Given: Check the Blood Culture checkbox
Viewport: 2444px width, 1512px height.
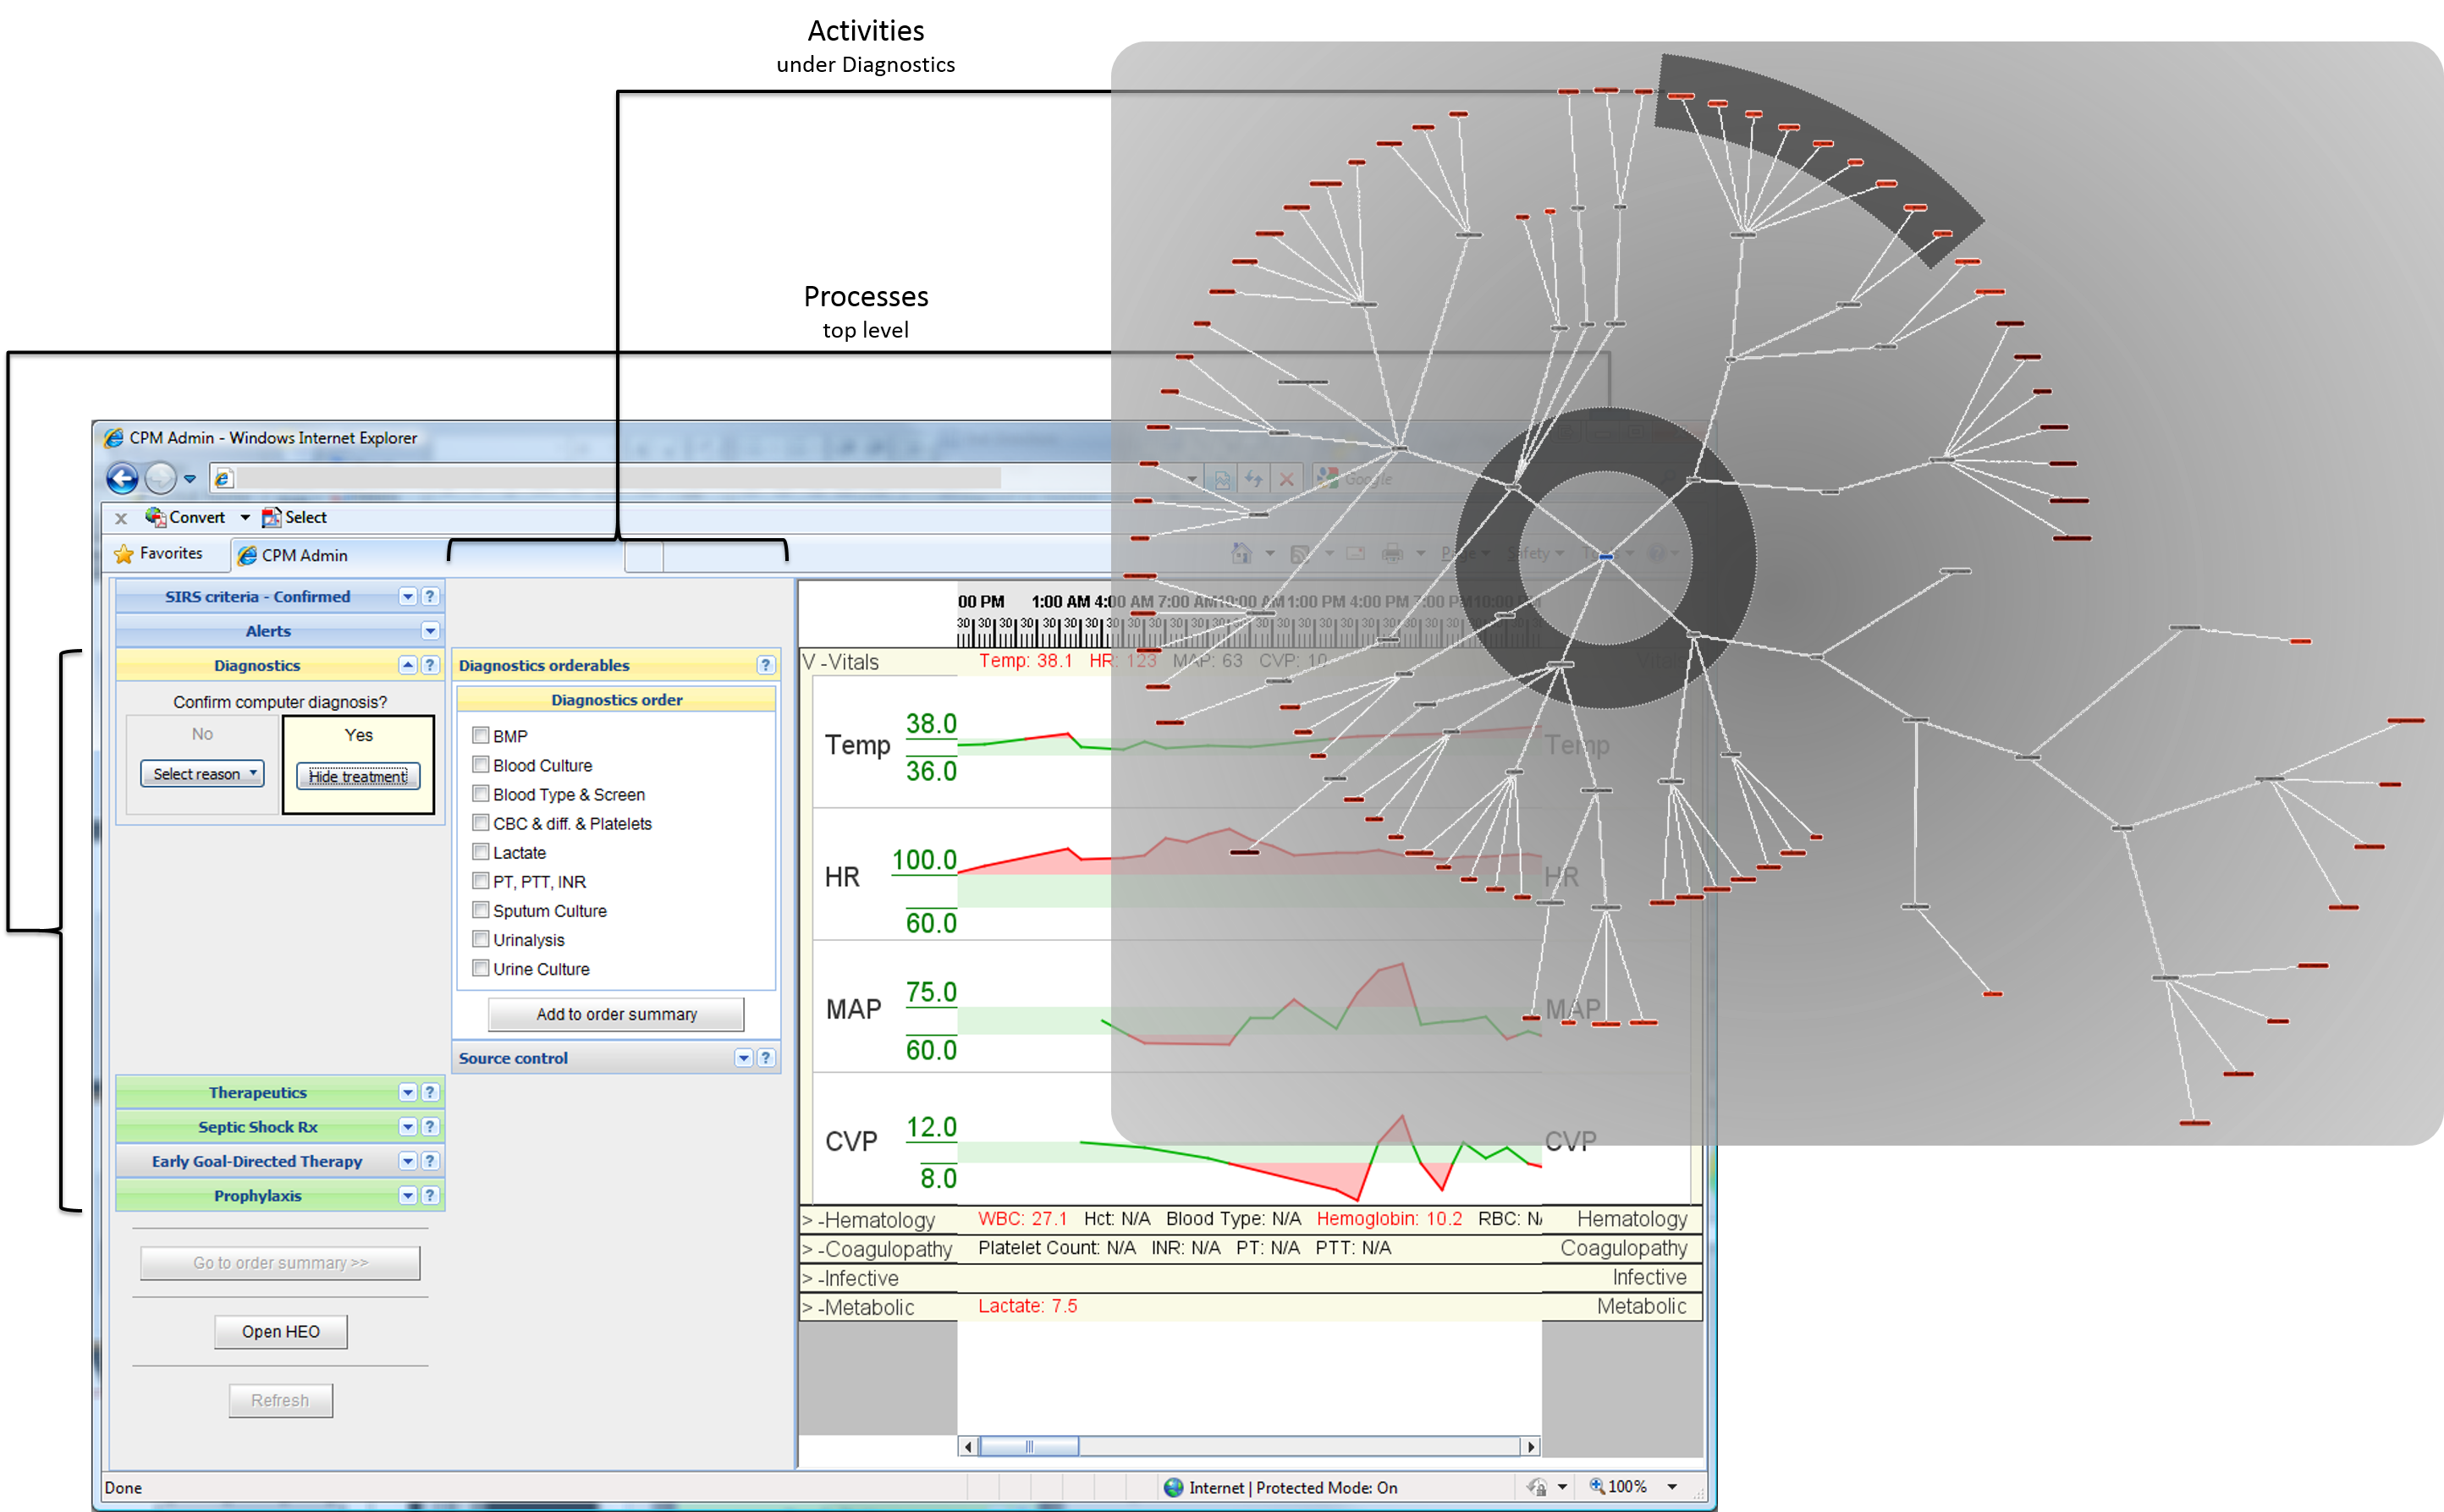Looking at the screenshot, I should pos(481,765).
